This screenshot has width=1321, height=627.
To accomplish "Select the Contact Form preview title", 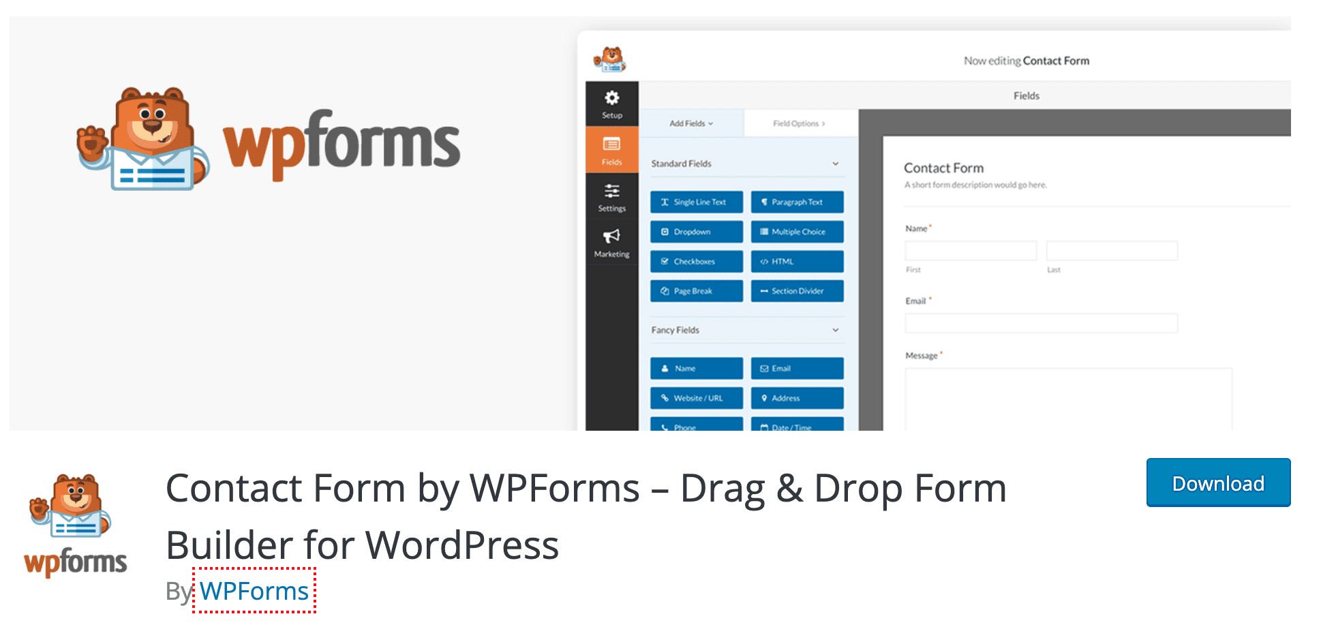I will 943,168.
